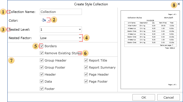Uncheck the Report Title option
The image size is (183, 102).
tap(86, 60)
